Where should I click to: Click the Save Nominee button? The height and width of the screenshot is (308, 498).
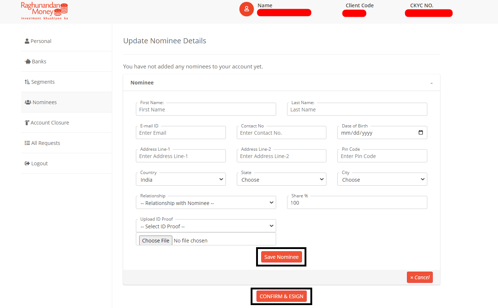tap(282, 257)
